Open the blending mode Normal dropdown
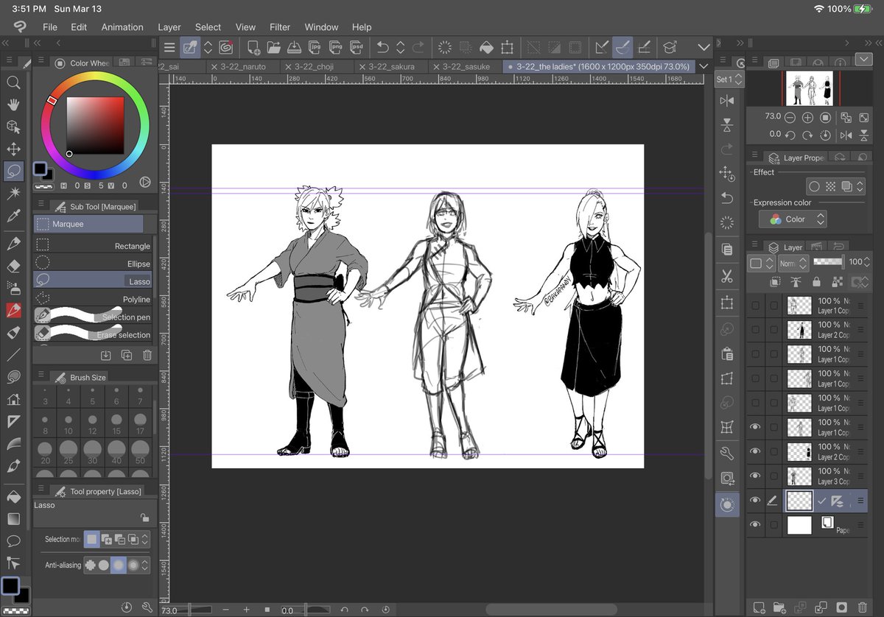The width and height of the screenshot is (884, 617). (792, 263)
